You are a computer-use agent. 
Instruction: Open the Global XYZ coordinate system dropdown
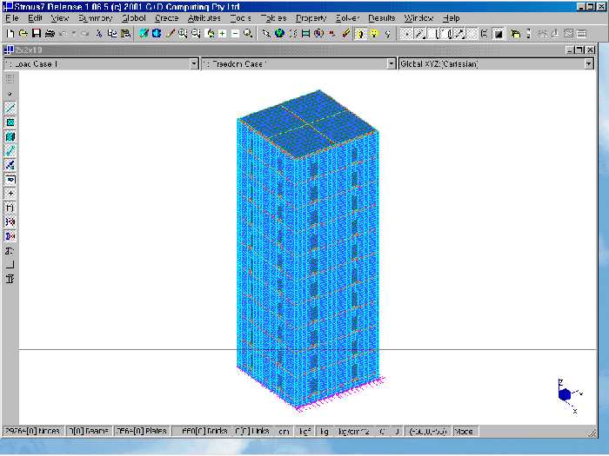(x=589, y=63)
